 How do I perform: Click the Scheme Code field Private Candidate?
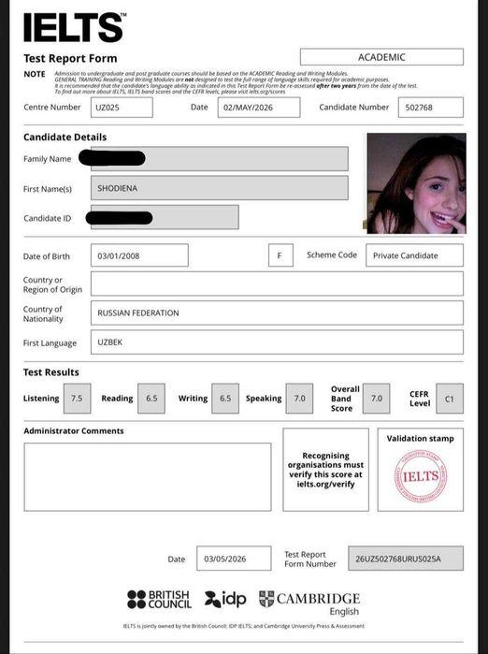(414, 255)
